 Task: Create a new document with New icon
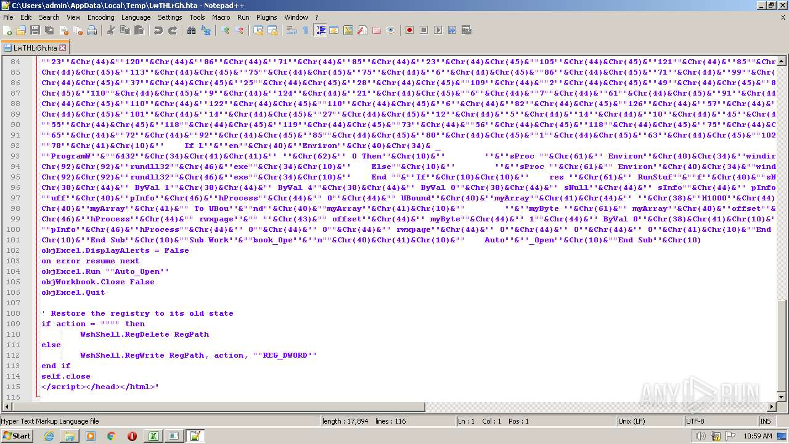[x=7, y=30]
